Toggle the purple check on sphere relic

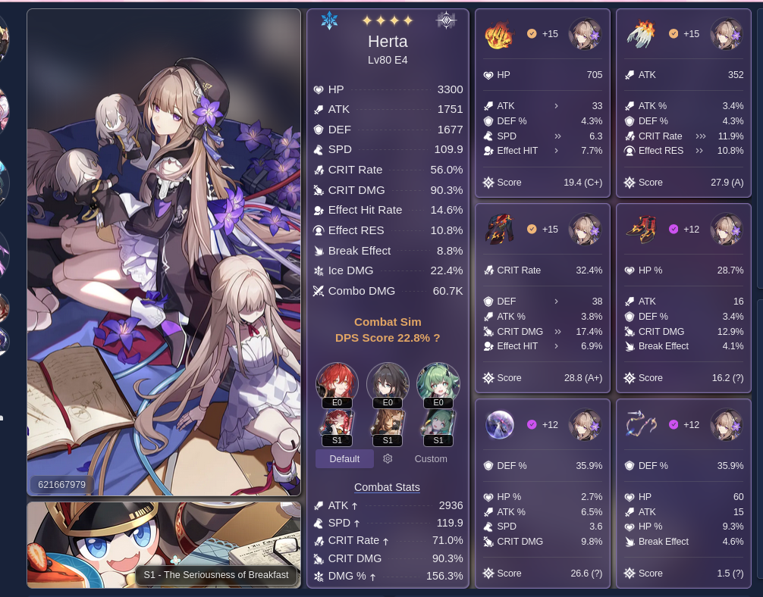coord(532,424)
